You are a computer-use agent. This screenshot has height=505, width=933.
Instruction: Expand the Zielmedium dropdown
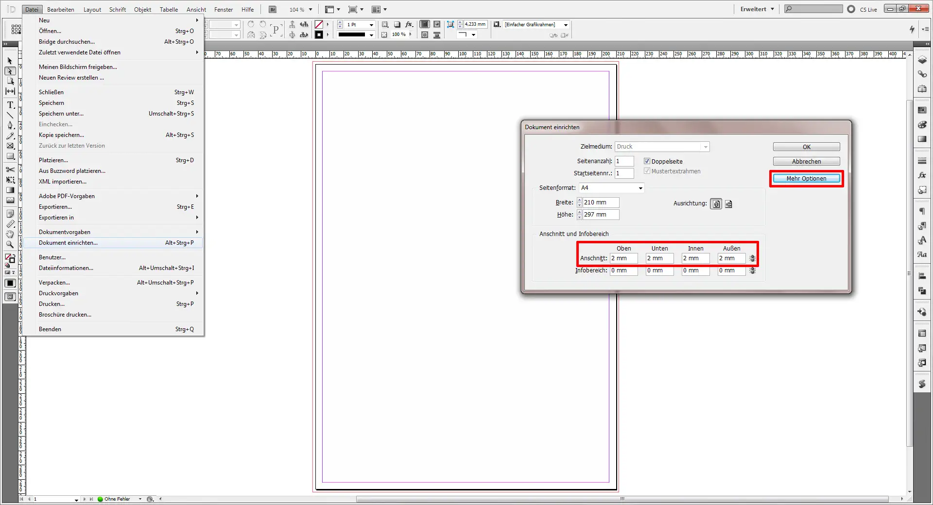[x=707, y=147]
